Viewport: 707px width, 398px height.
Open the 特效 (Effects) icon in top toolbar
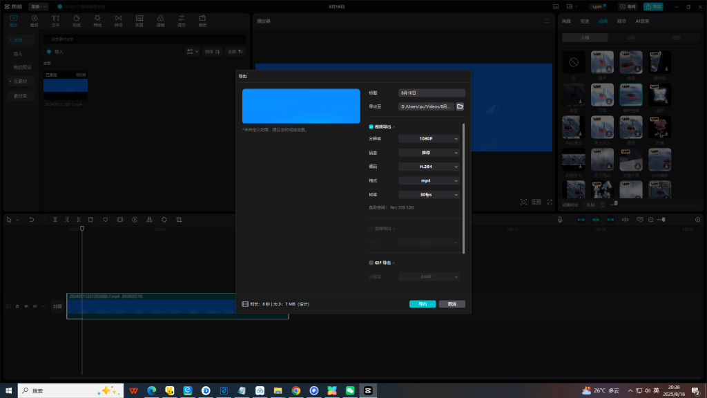click(97, 19)
